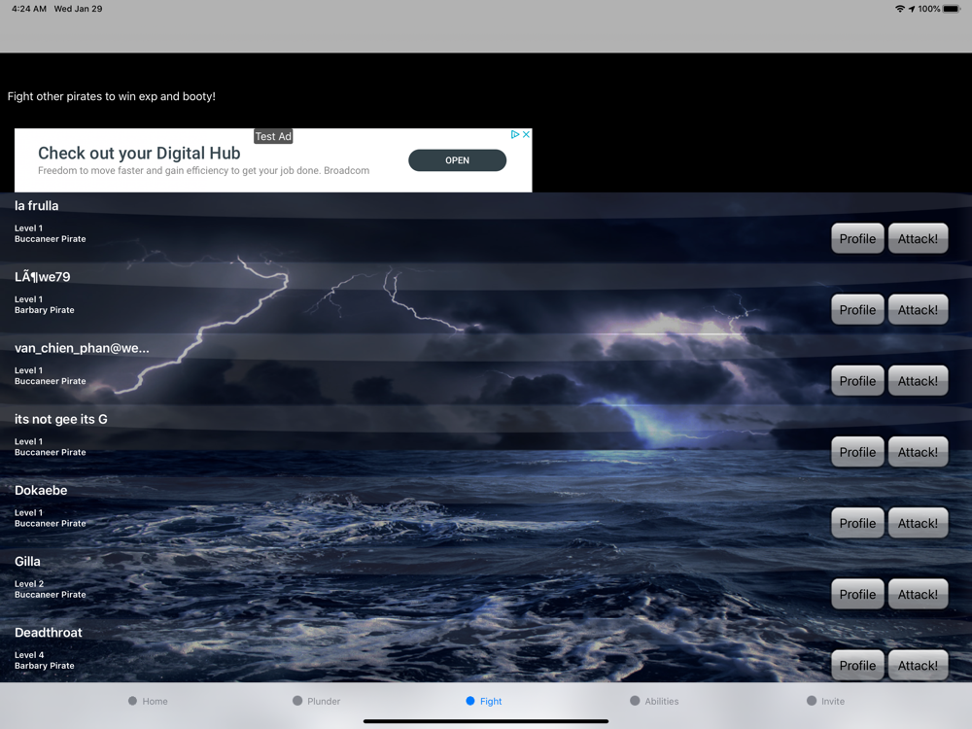Open the Invite tab
The width and height of the screenshot is (972, 729).
click(825, 701)
